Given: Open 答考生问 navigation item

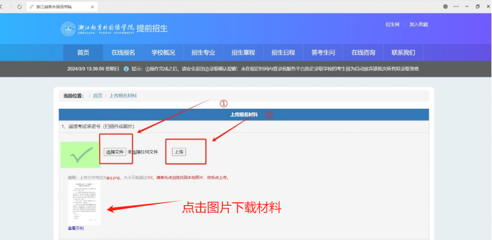Looking at the screenshot, I should pyautogui.click(x=323, y=53).
